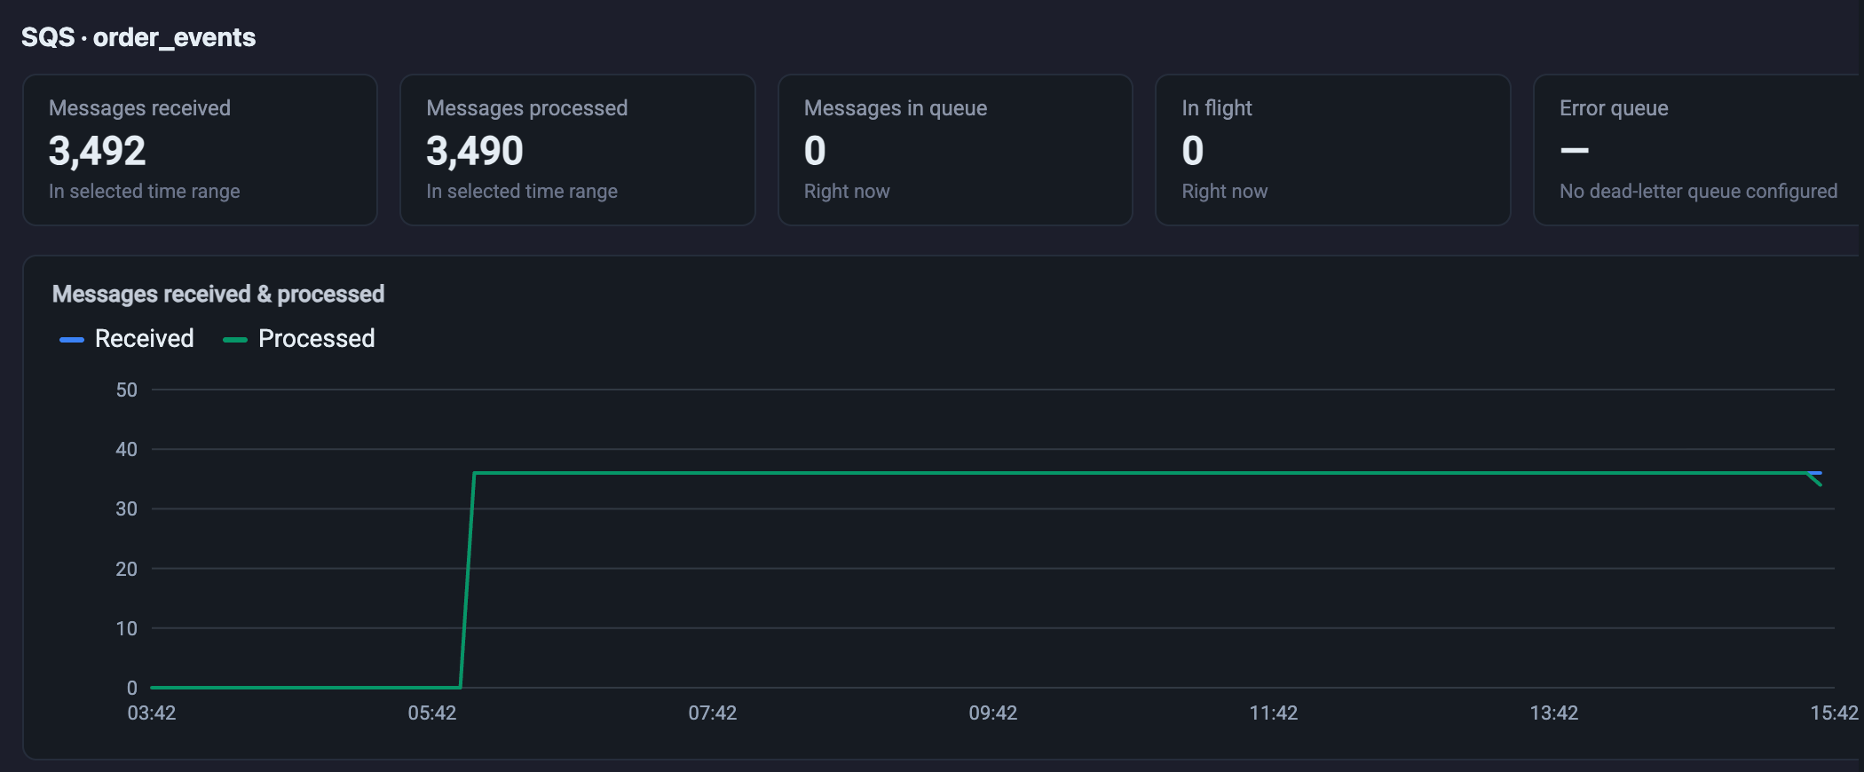
Task: Click the 0 y-axis label
Action: [x=132, y=688]
